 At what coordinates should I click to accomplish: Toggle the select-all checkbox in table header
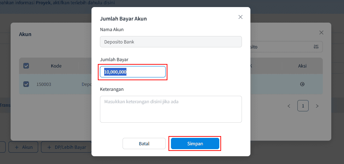click(x=26, y=66)
